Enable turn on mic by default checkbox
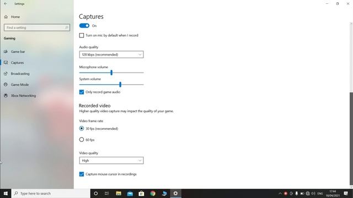 tap(82, 35)
